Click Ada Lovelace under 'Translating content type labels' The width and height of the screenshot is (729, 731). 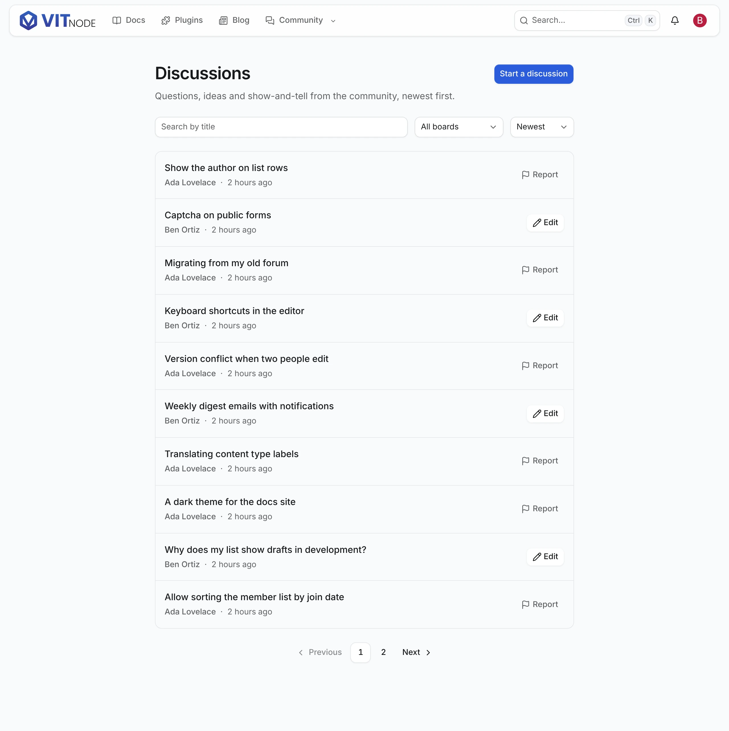click(190, 469)
